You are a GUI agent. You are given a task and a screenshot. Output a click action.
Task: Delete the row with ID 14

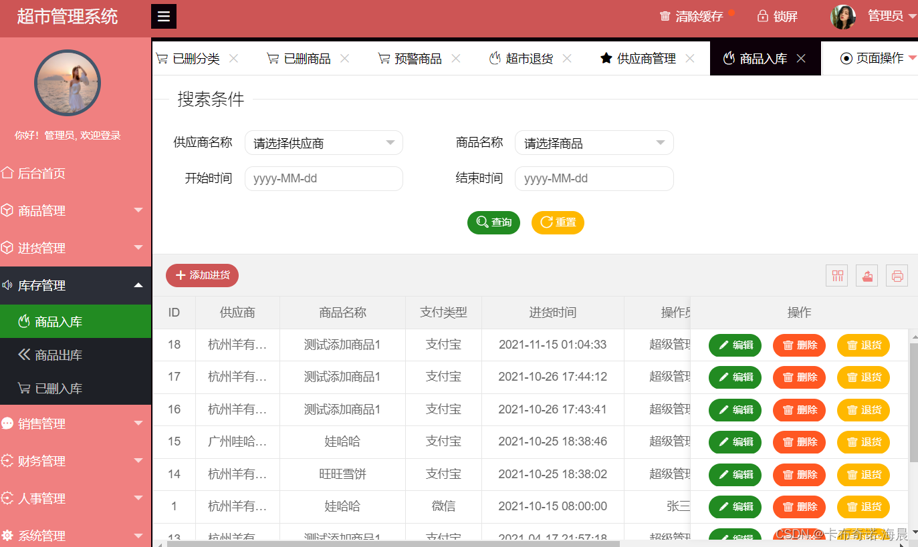pyautogui.click(x=799, y=475)
